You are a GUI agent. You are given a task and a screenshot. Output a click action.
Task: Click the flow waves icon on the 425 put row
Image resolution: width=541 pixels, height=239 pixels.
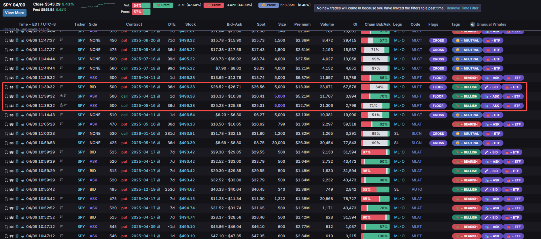(11, 143)
